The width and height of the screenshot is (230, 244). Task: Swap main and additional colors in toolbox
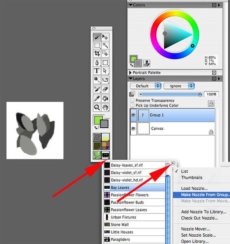tap(96, 128)
